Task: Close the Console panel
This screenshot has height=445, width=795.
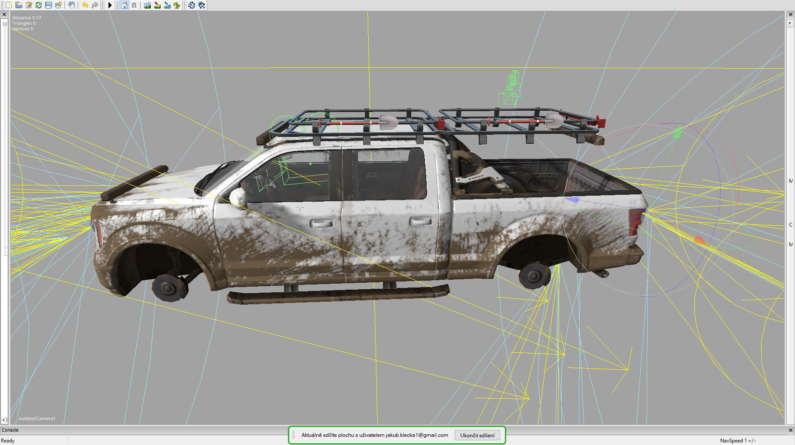Action: [x=790, y=430]
